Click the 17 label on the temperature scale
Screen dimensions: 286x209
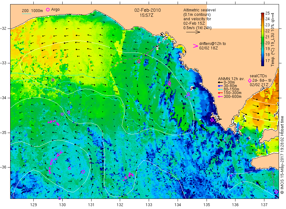(x=267, y=60)
